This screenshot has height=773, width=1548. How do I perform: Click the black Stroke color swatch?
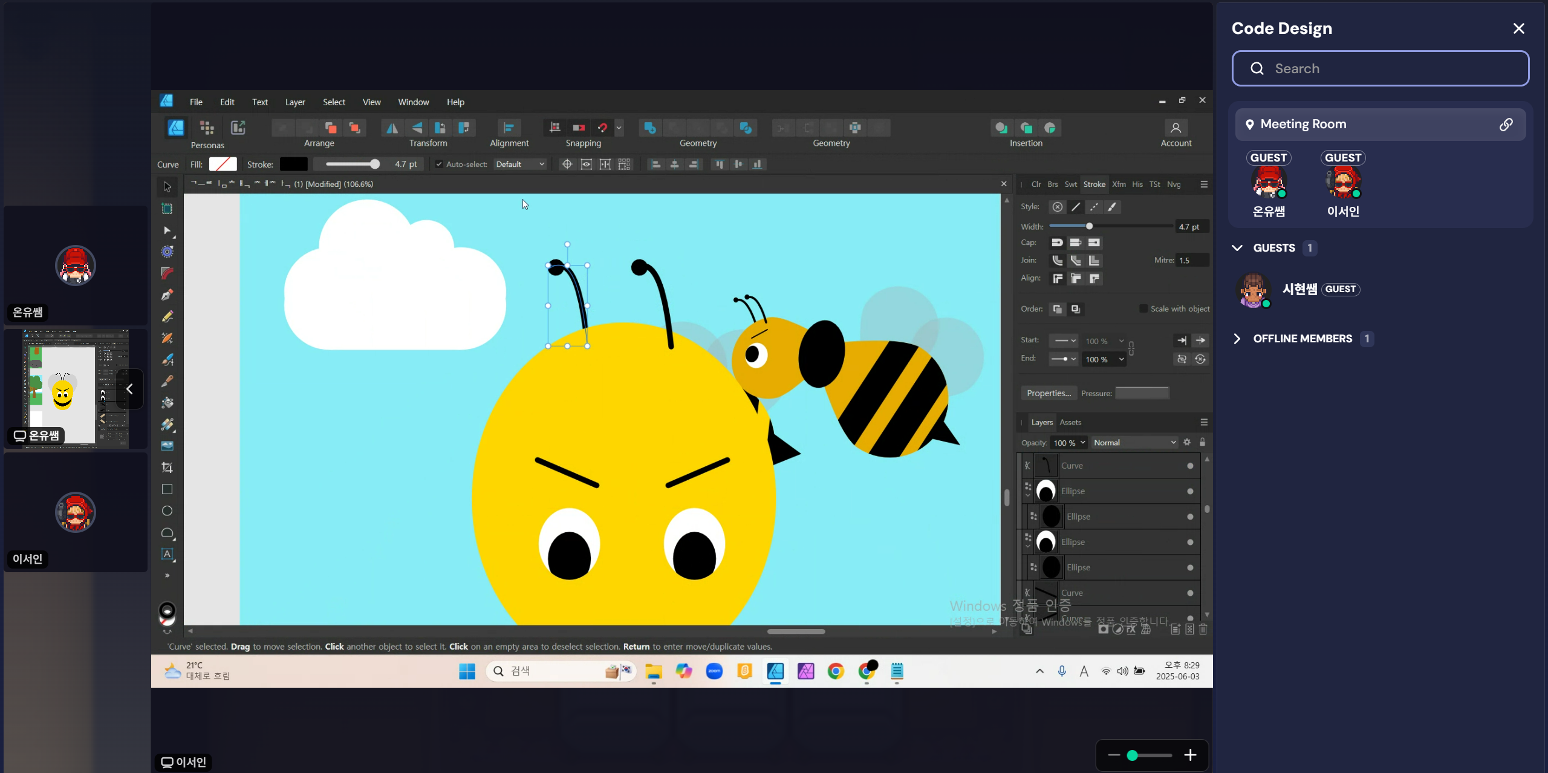[x=294, y=164]
